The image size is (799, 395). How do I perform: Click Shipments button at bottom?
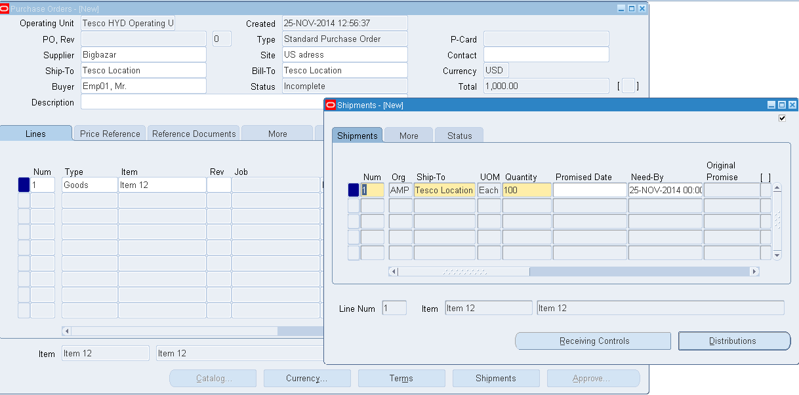click(496, 378)
